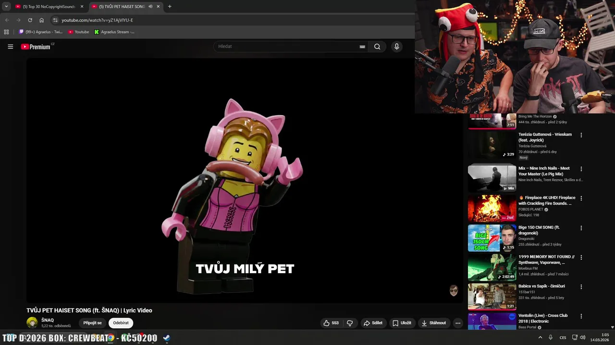
Task: Open Agraelus Stream Kick bookmark
Action: (114, 32)
